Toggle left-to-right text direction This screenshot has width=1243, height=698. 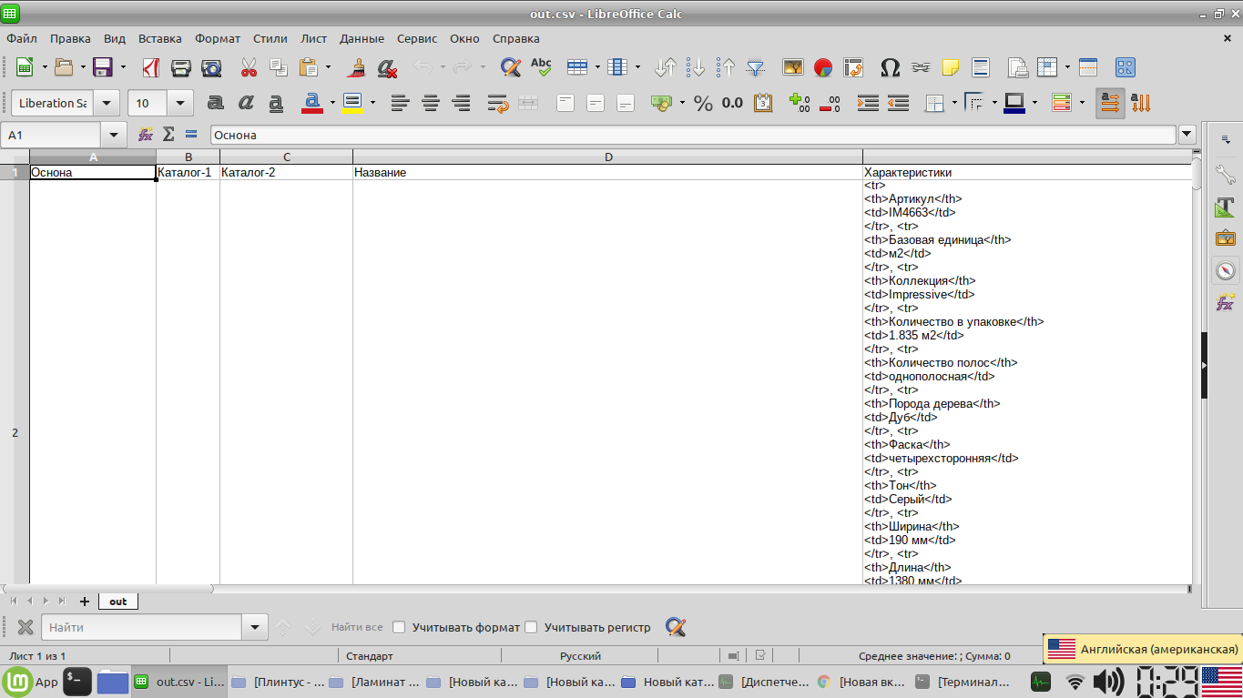pyautogui.click(x=1110, y=103)
